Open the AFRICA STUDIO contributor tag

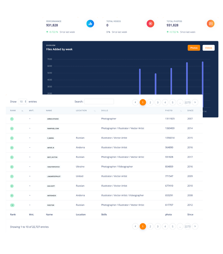(x=53, y=119)
